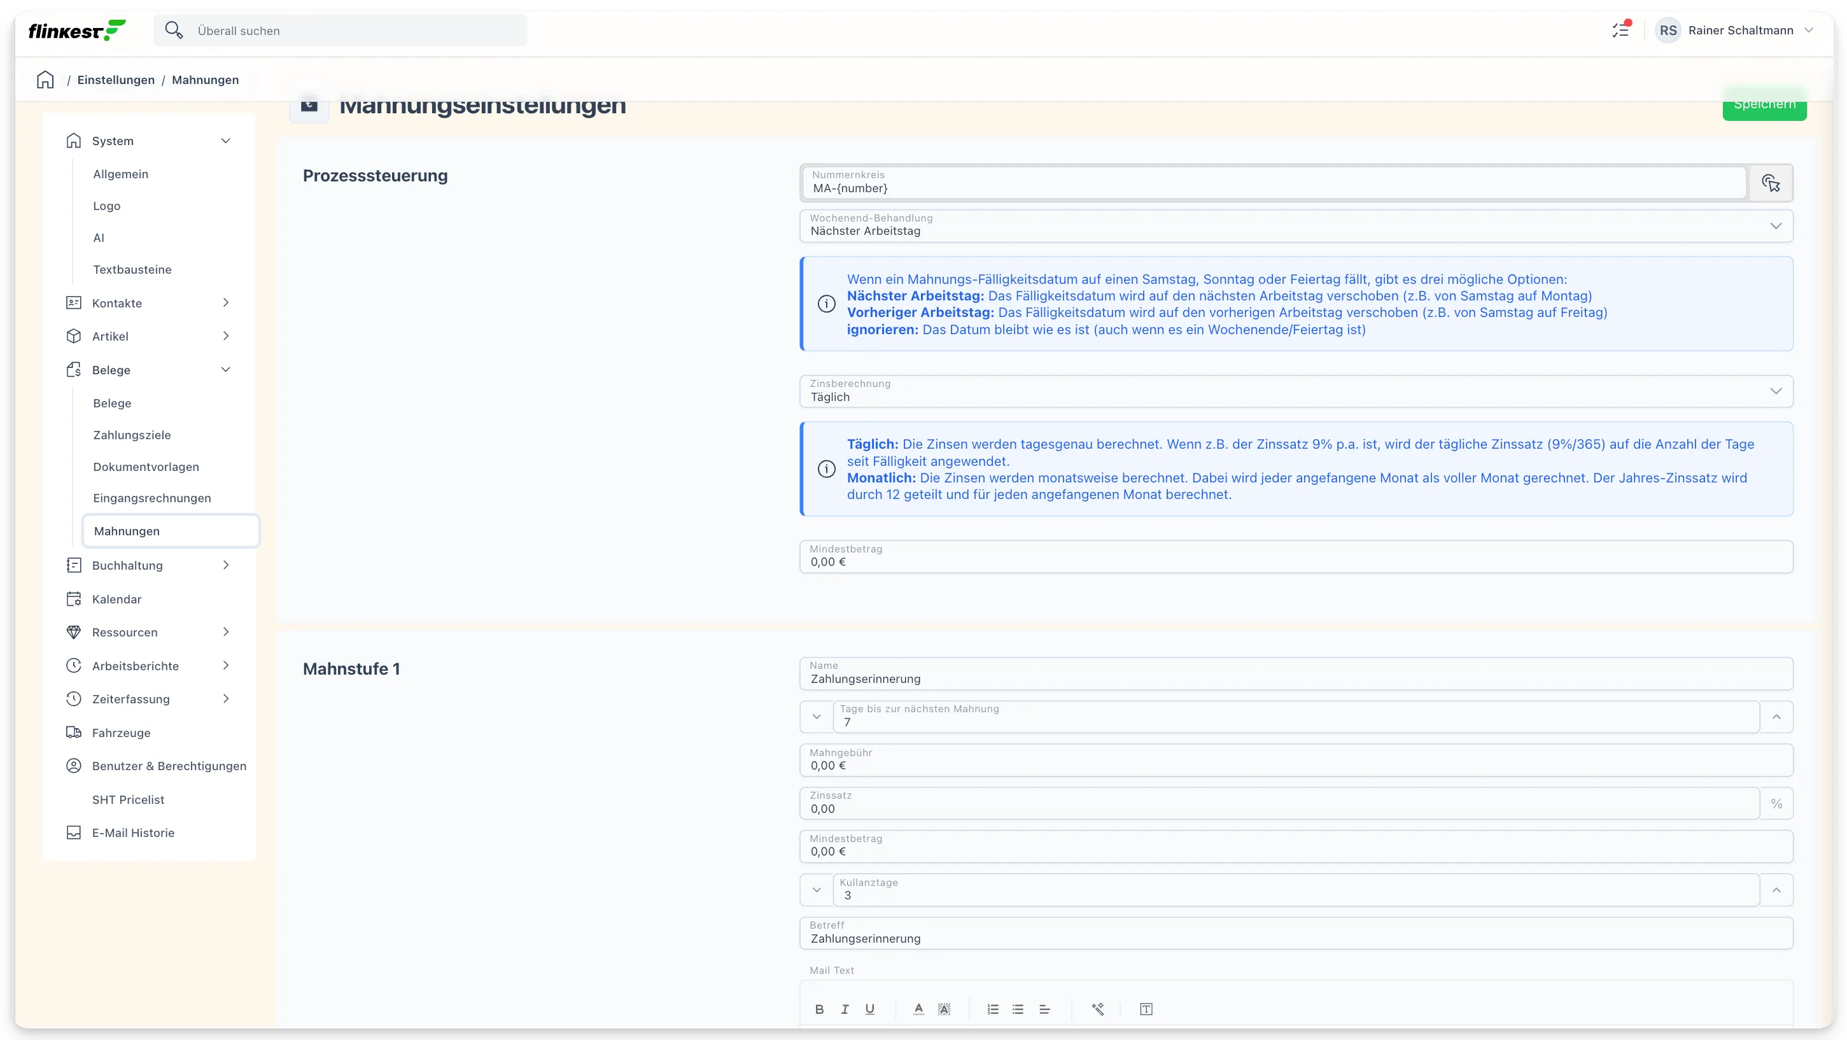Viewport: 1847px width, 1040px height.
Task: Open the Zinsberechnung dropdown
Action: (x=1296, y=391)
